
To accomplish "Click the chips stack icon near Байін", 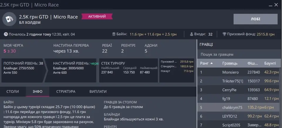I will pyautogui.click(x=114, y=34).
